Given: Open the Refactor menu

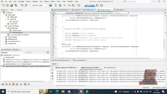Looking at the screenshot, I should [35, 2].
